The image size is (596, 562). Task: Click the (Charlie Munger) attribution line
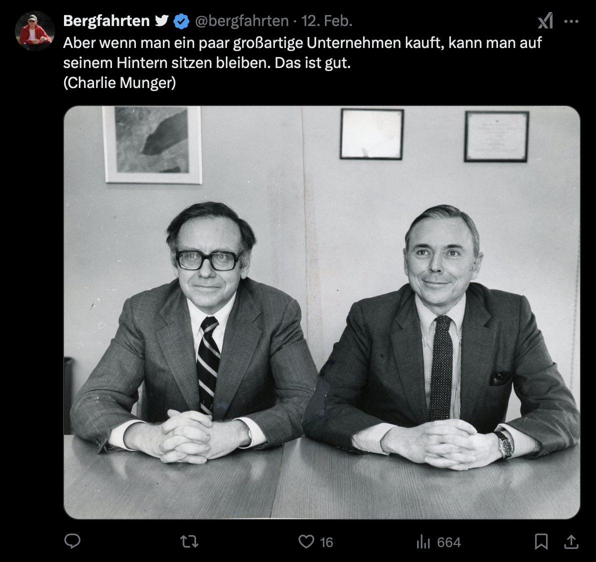119,82
